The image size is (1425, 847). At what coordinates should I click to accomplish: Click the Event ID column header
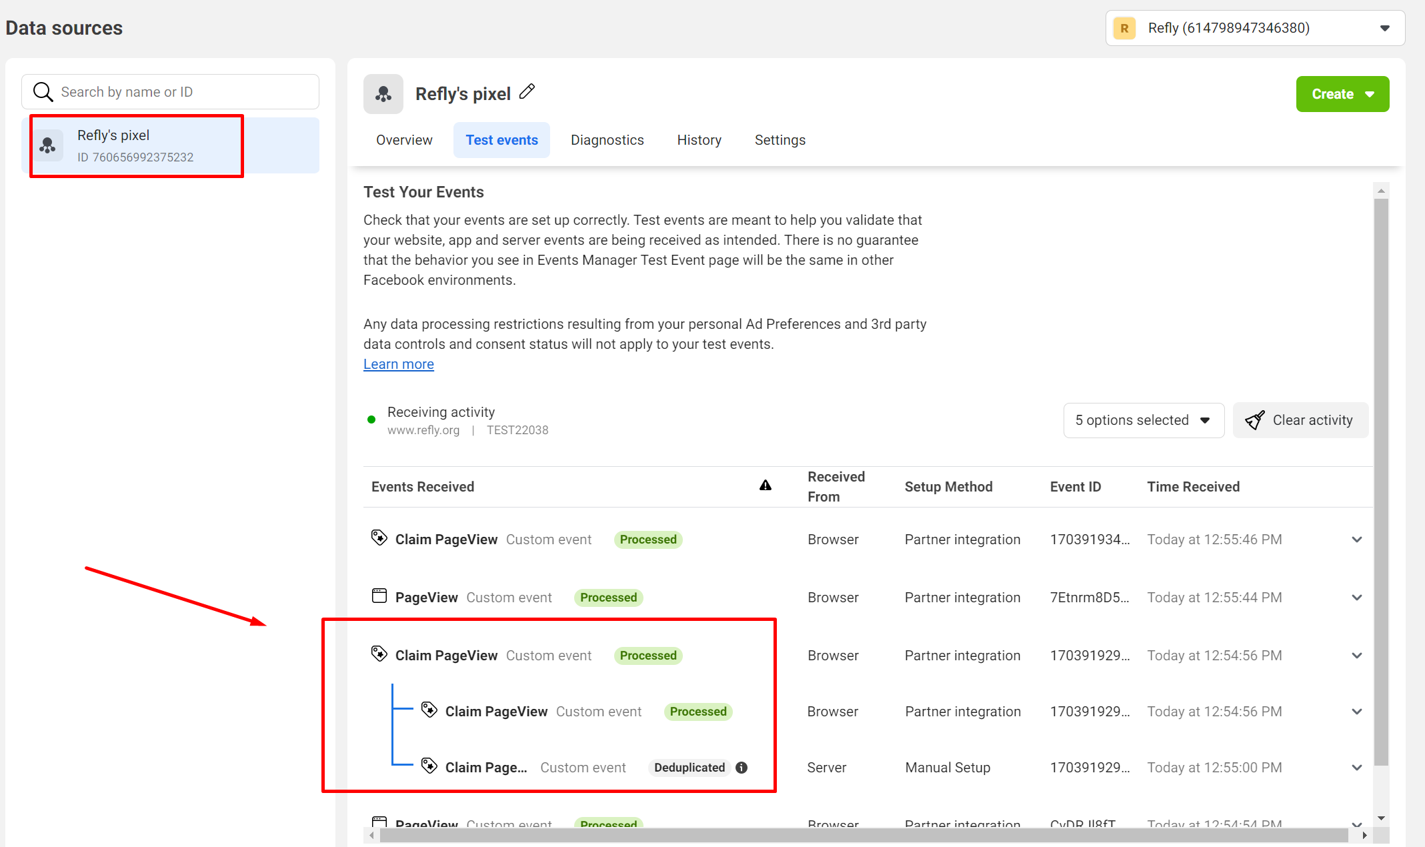pos(1075,487)
